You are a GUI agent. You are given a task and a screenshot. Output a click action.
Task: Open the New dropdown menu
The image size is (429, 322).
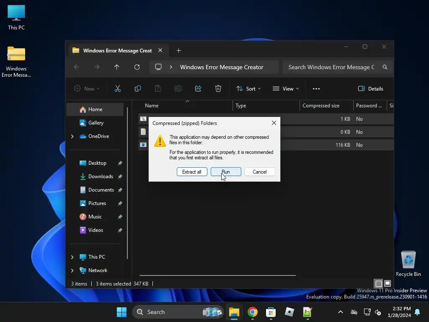[x=87, y=88]
